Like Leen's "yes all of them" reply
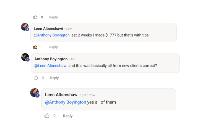The image size is (203, 134). pos(47,116)
